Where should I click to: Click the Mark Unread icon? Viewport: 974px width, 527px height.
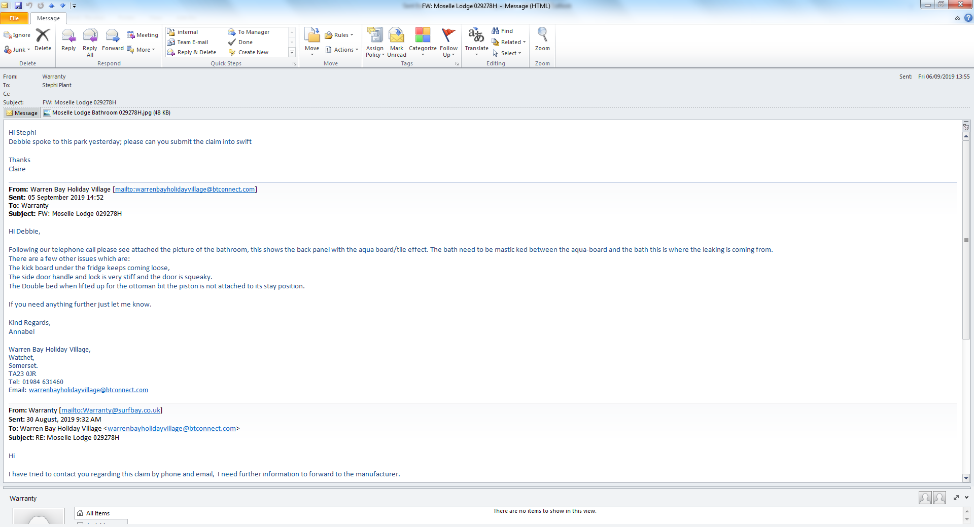397,42
